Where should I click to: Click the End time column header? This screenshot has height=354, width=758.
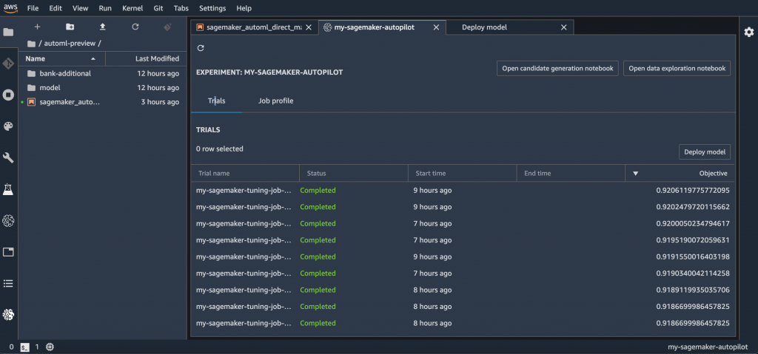[x=571, y=173]
